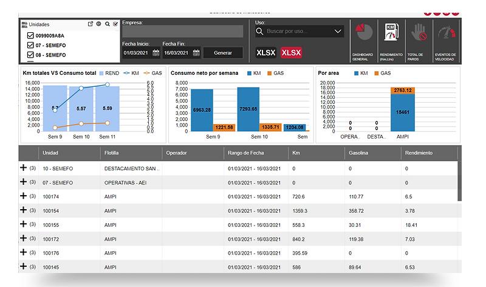This screenshot has height=287, width=486.
Task: Expand the row for unit 100154
Action: tap(23, 210)
